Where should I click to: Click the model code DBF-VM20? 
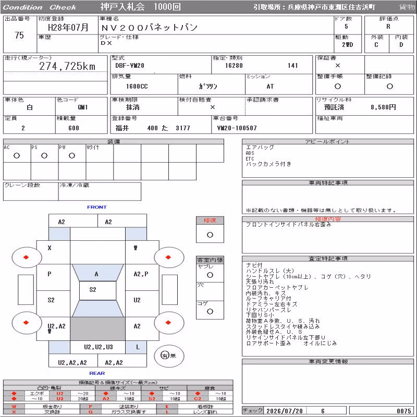click(x=130, y=66)
